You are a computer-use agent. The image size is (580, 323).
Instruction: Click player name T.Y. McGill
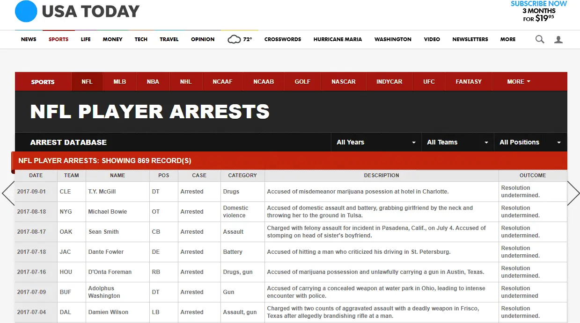coord(102,192)
